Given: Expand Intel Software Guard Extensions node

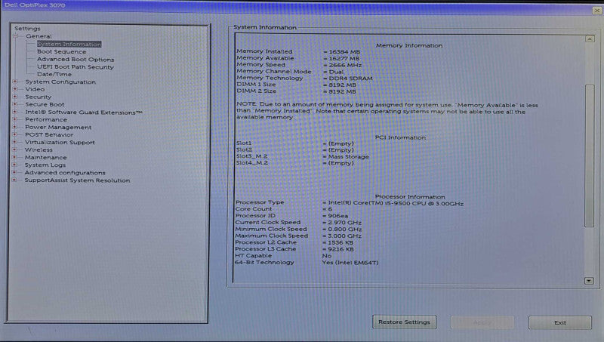Looking at the screenshot, I should tap(15, 112).
